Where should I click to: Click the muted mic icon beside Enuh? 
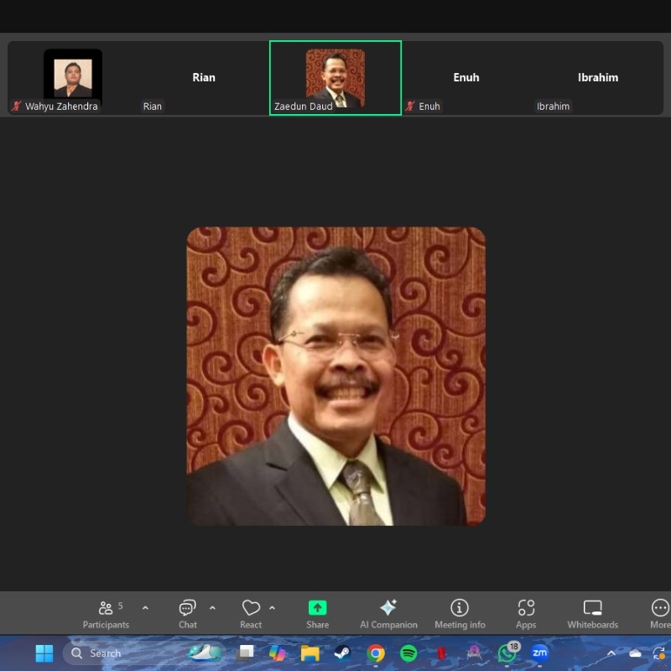click(410, 107)
